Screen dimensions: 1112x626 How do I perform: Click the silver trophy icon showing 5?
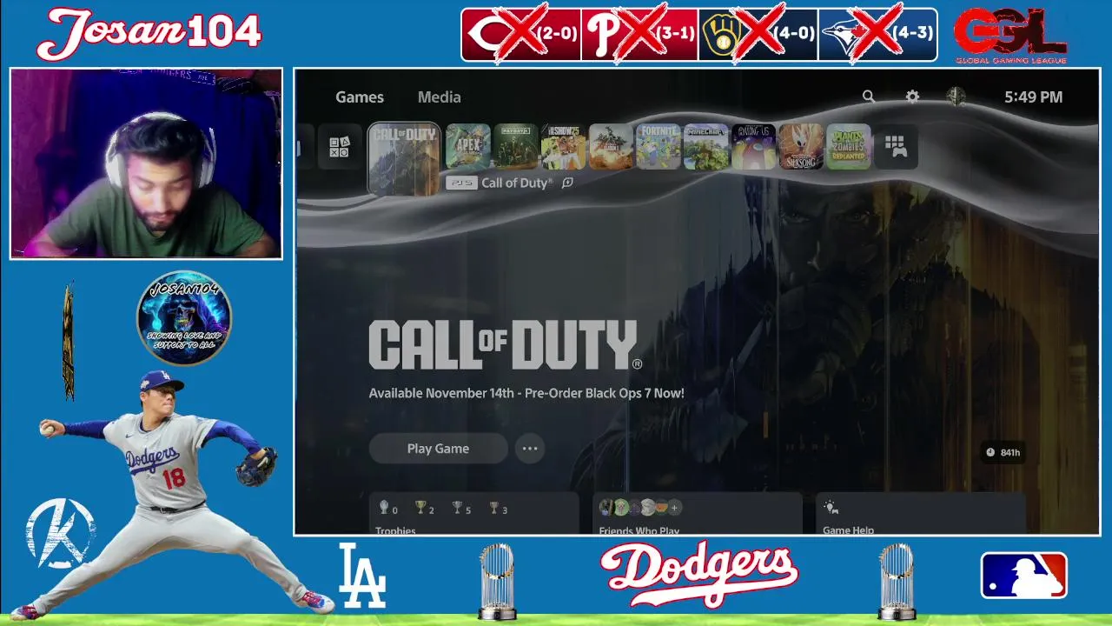[x=457, y=508]
